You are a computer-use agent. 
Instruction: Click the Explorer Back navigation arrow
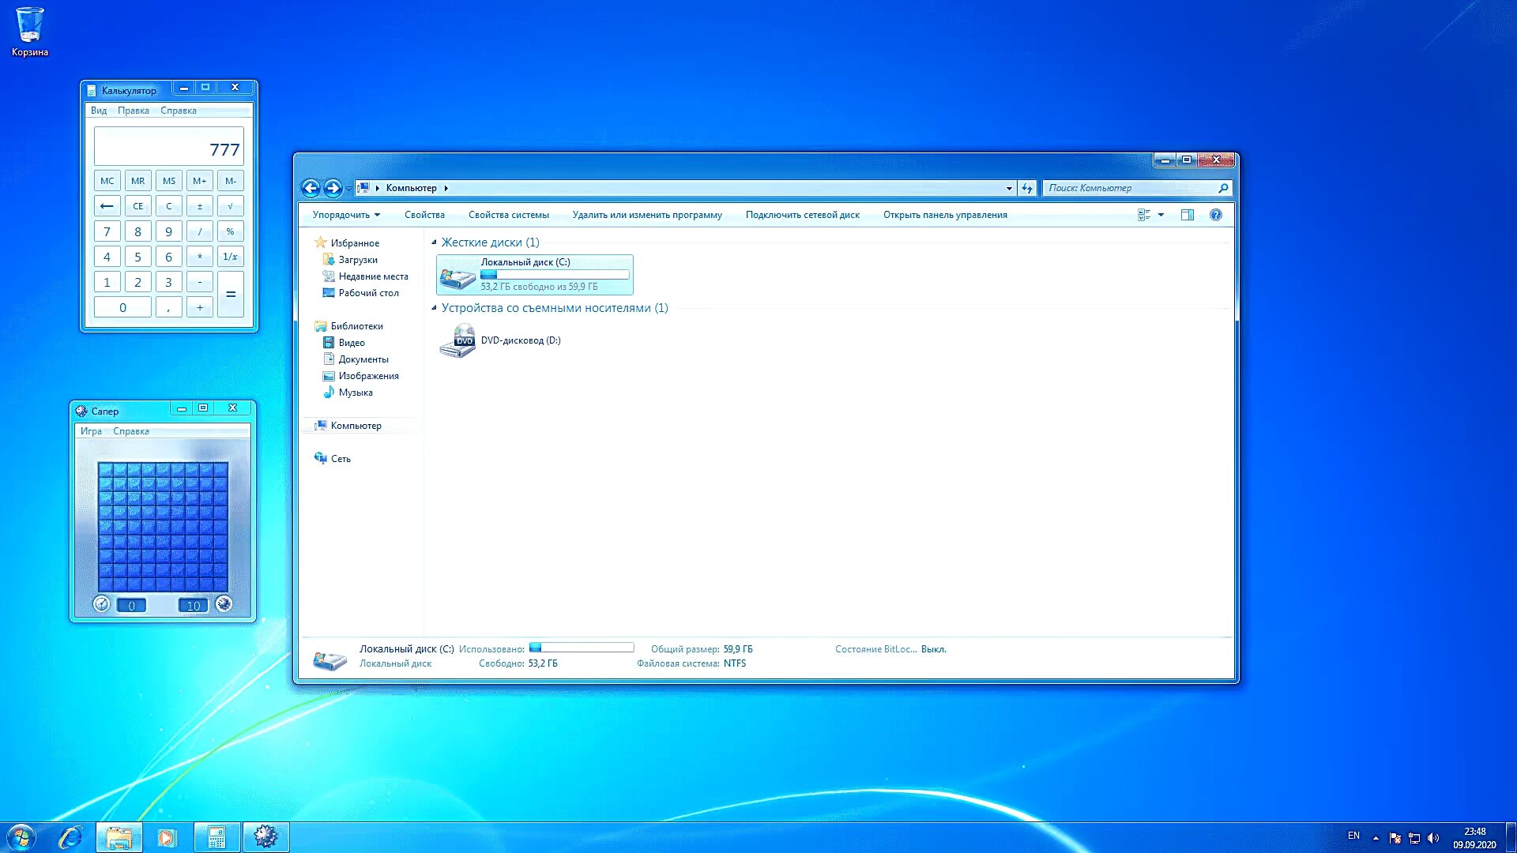pyautogui.click(x=311, y=188)
